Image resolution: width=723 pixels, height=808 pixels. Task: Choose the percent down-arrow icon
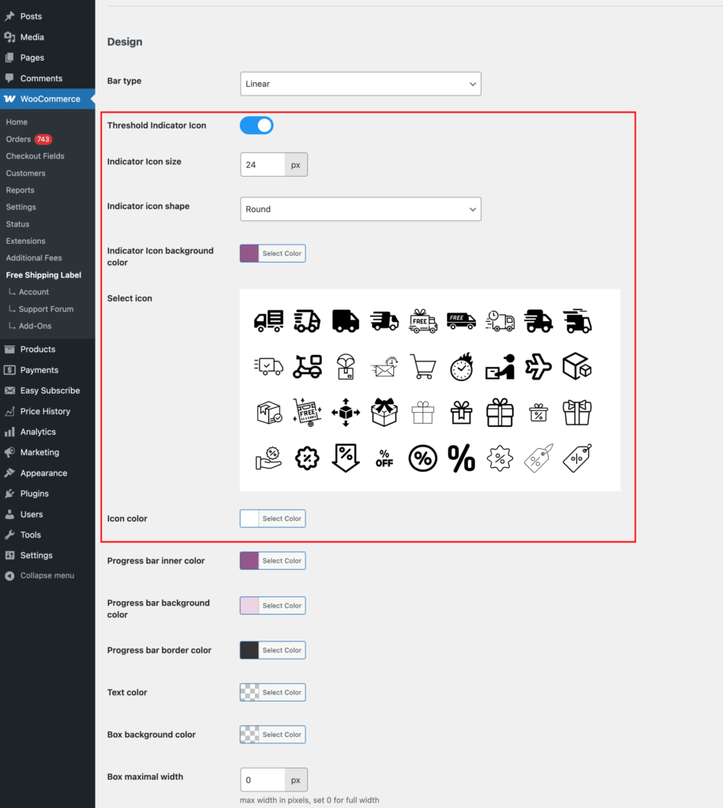pyautogui.click(x=346, y=458)
